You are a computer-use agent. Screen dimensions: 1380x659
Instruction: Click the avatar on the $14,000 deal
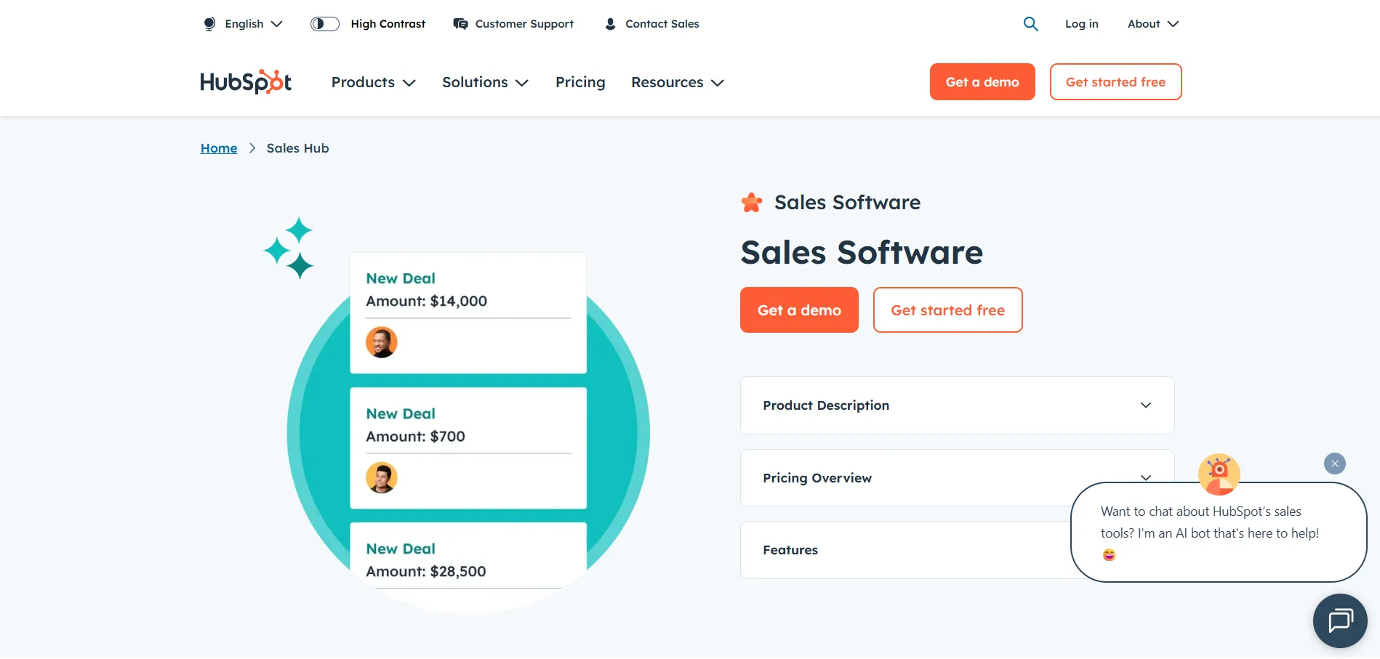click(x=382, y=342)
